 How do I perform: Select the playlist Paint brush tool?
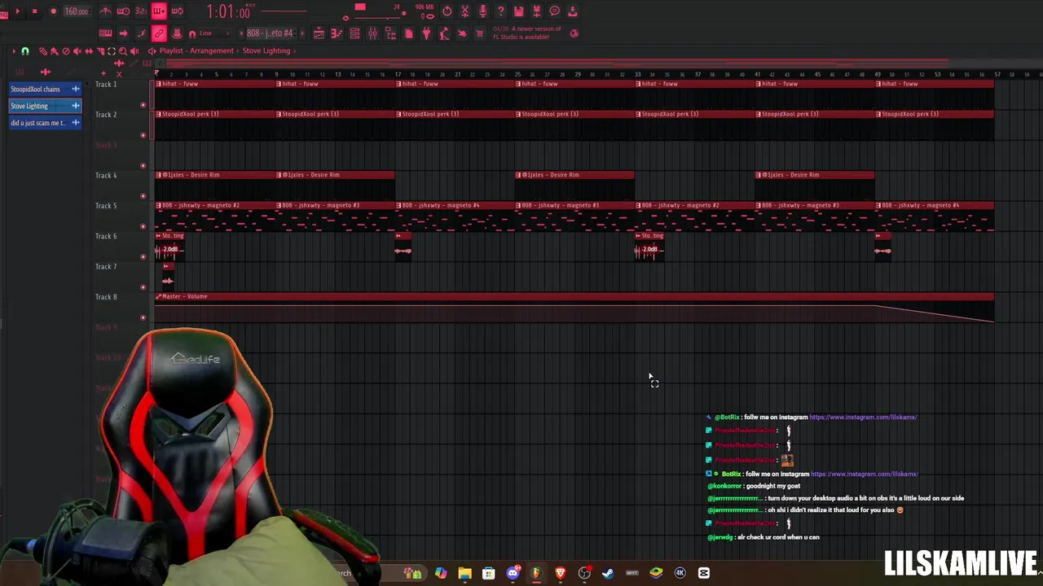tap(55, 50)
